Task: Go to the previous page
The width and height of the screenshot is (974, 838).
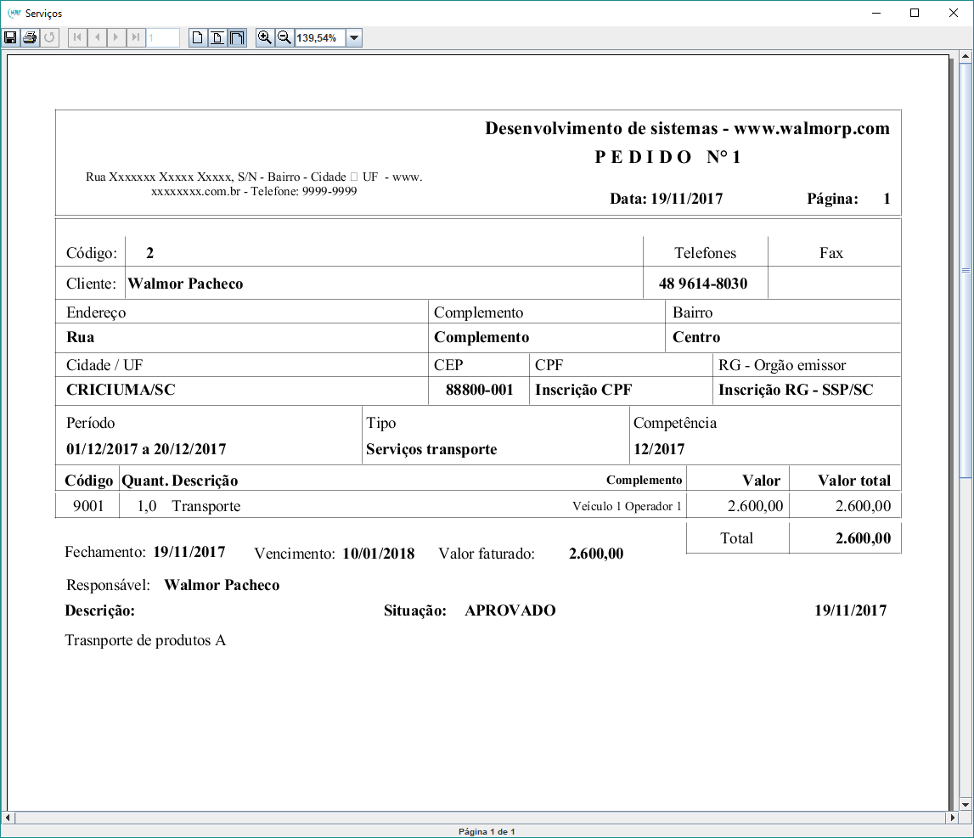Action: click(98, 38)
